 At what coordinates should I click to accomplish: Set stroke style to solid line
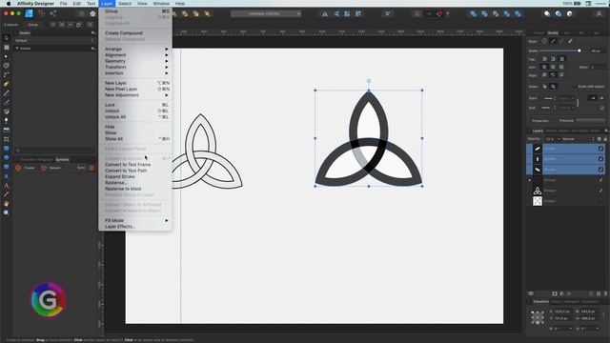(553, 41)
